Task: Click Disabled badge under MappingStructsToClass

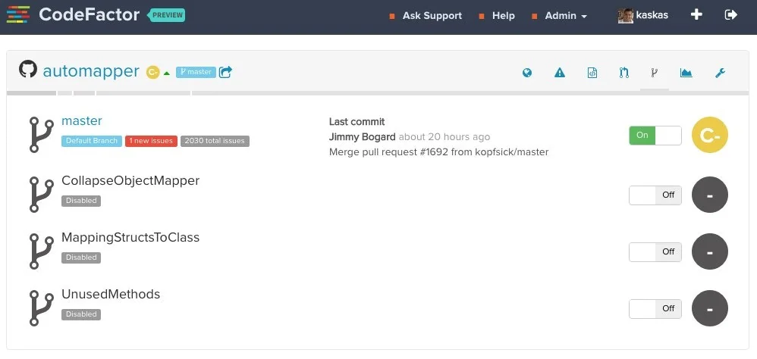Action: point(81,258)
